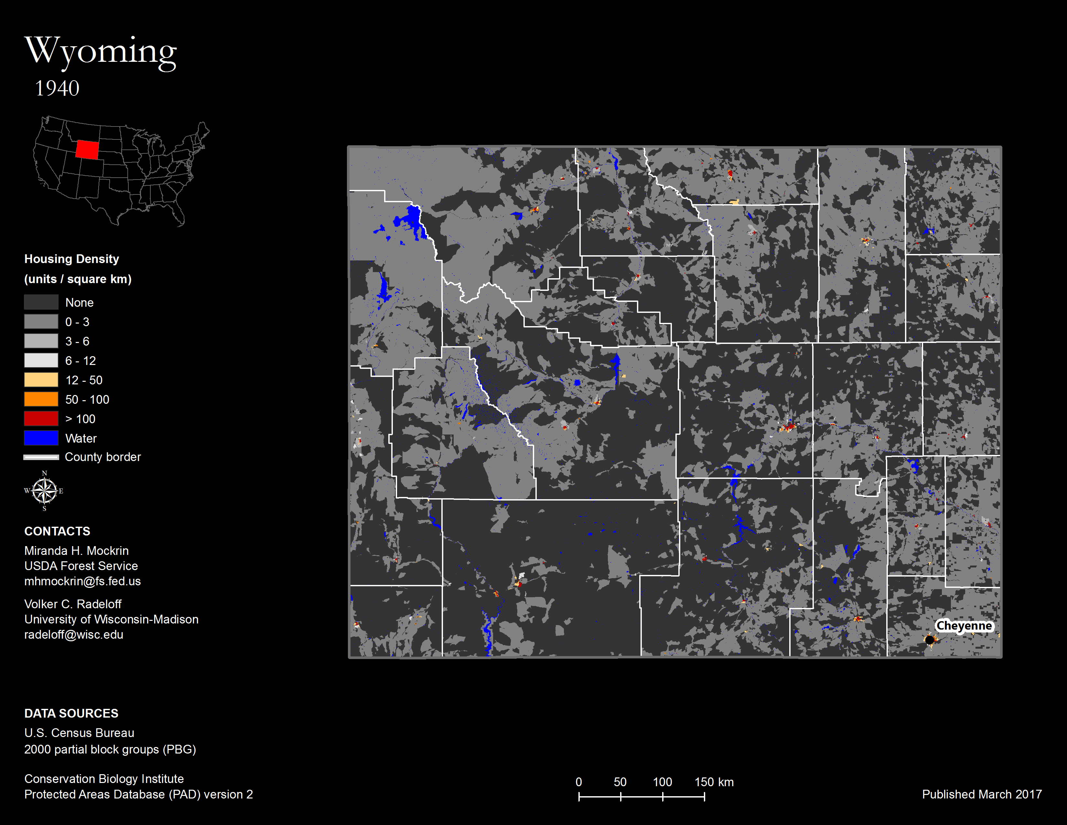The image size is (1067, 825).
Task: Click the name 'Volker C. Radeloff'
Action: [73, 604]
